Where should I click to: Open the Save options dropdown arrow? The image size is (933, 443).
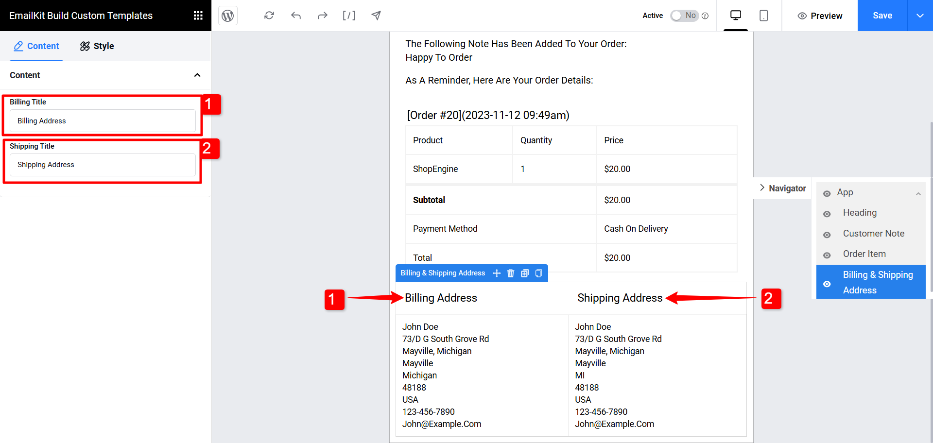tap(920, 16)
